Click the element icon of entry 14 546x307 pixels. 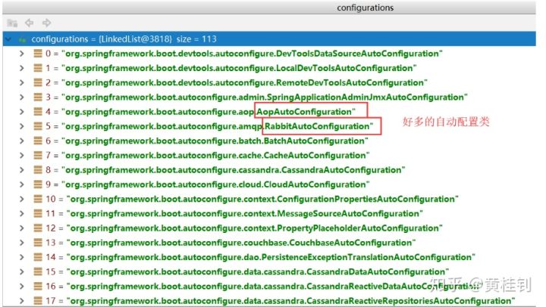[x=38, y=257]
